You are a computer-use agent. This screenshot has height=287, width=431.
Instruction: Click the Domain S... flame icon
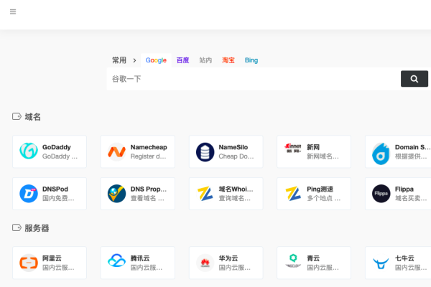381,154
